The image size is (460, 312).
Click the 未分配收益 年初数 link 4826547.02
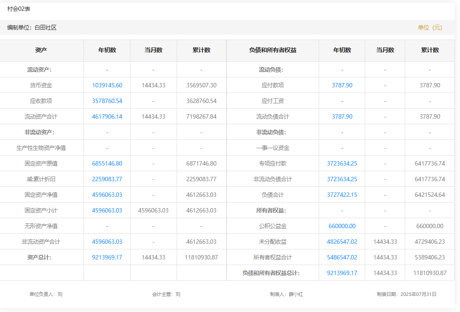[342, 242]
